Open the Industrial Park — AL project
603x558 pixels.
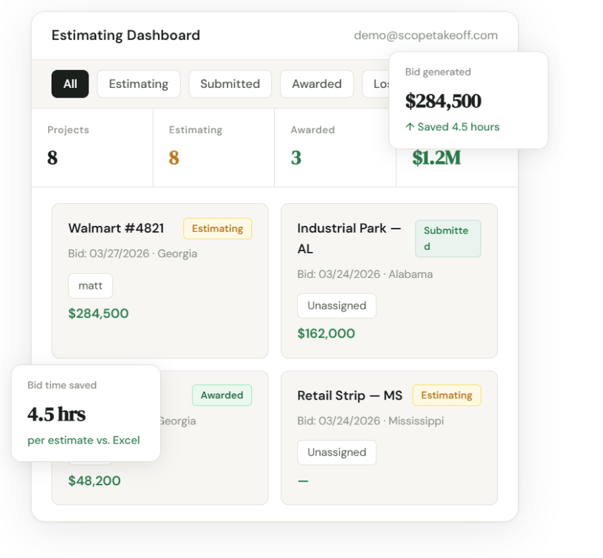point(349,237)
